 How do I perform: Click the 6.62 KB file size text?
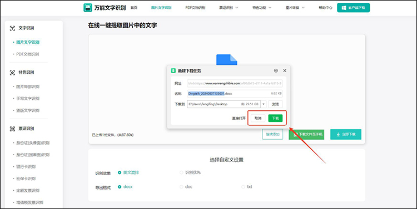click(276, 94)
